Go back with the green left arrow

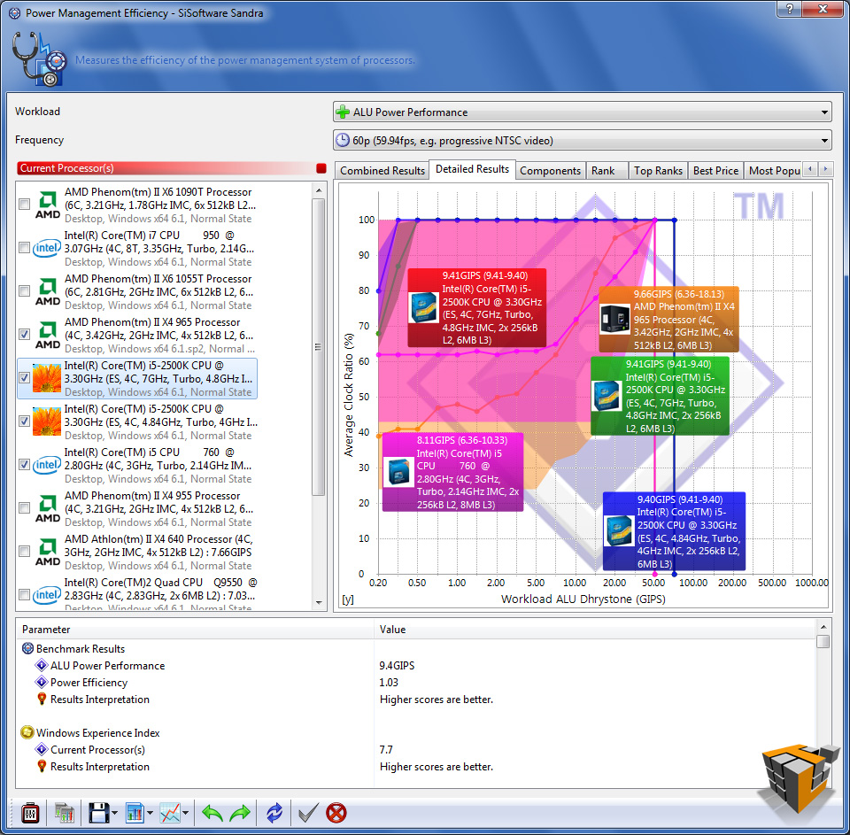tap(212, 813)
